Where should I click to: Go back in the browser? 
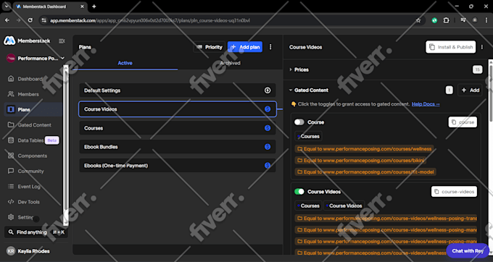pos(7,20)
